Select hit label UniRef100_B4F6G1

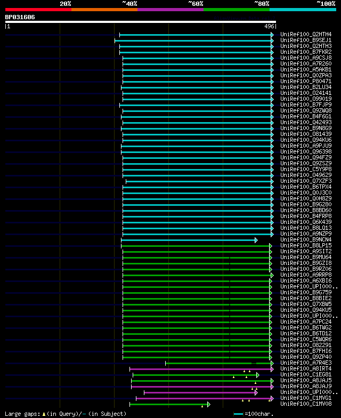[306, 116]
